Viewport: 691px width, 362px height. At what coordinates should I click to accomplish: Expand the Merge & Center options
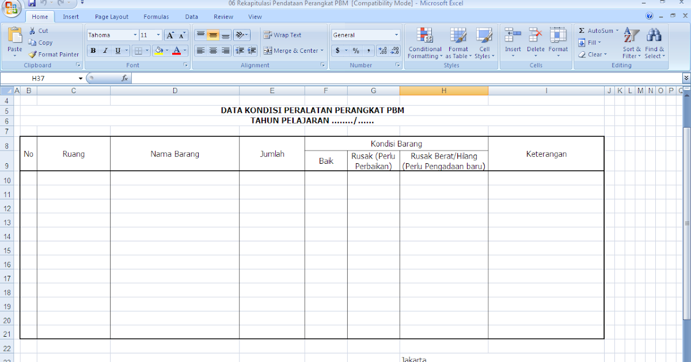pos(321,51)
